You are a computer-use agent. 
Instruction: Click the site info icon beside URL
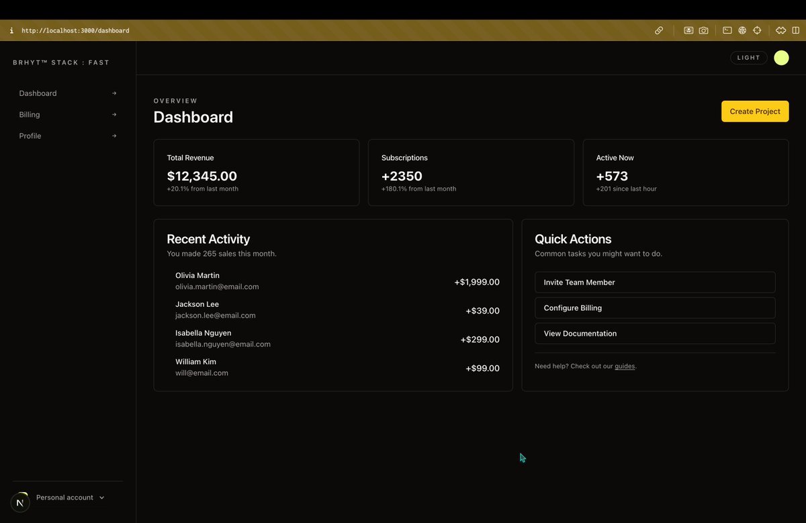coord(11,30)
